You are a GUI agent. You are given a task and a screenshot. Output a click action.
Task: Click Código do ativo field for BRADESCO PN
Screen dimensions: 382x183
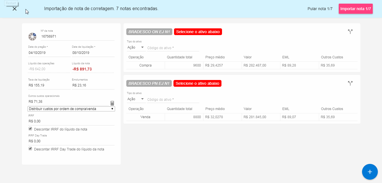click(173, 99)
